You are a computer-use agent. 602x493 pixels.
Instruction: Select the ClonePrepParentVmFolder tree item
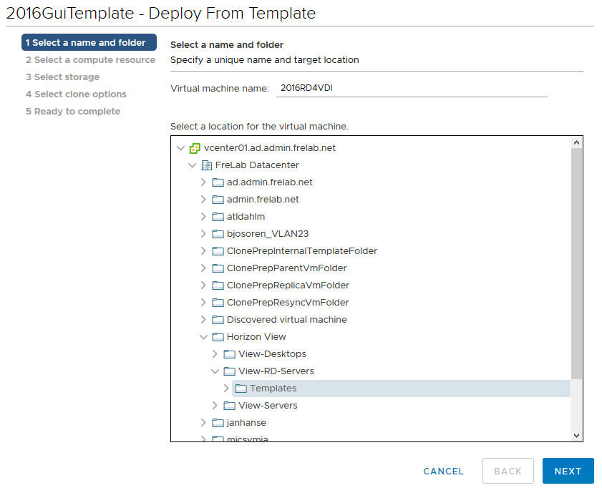pos(286,268)
